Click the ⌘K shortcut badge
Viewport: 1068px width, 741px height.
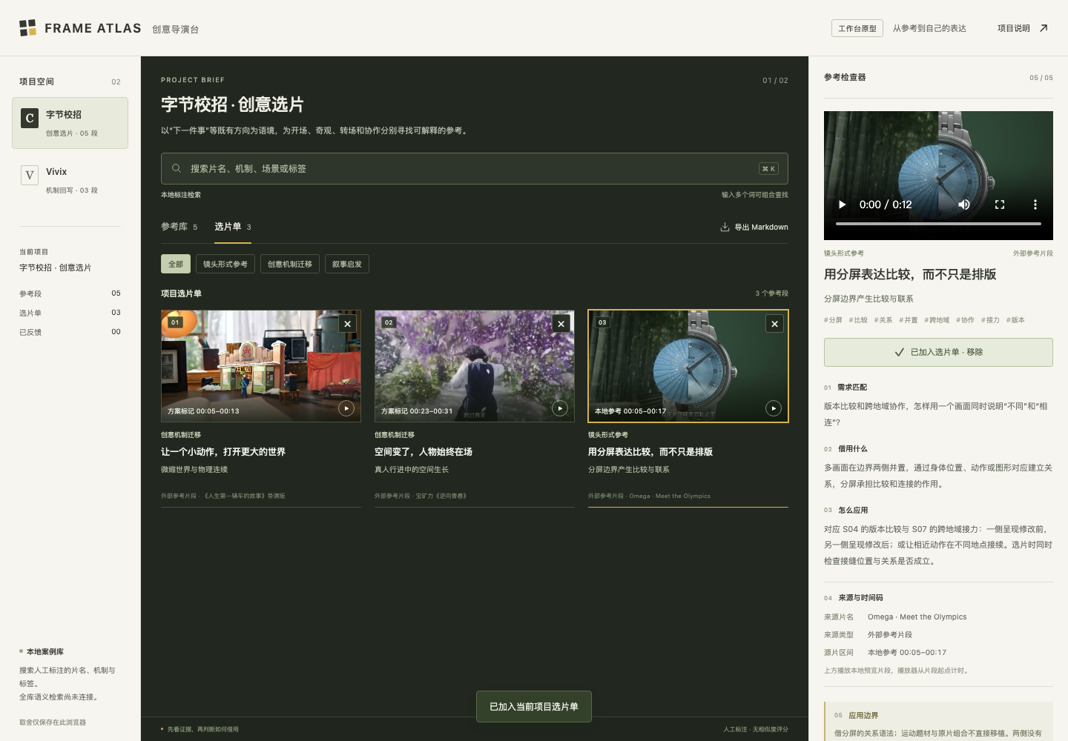click(768, 169)
